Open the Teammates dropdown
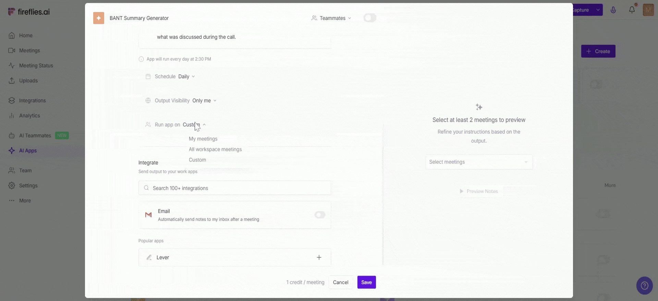The width and height of the screenshot is (658, 301). coord(331,18)
